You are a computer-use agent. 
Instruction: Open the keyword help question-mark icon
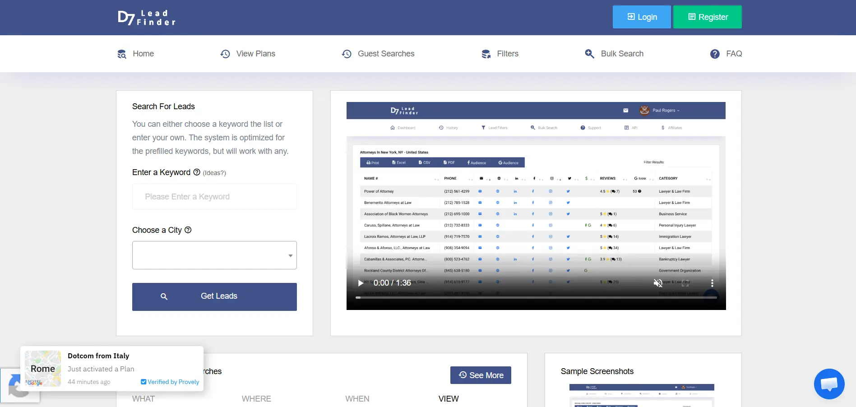pos(197,172)
